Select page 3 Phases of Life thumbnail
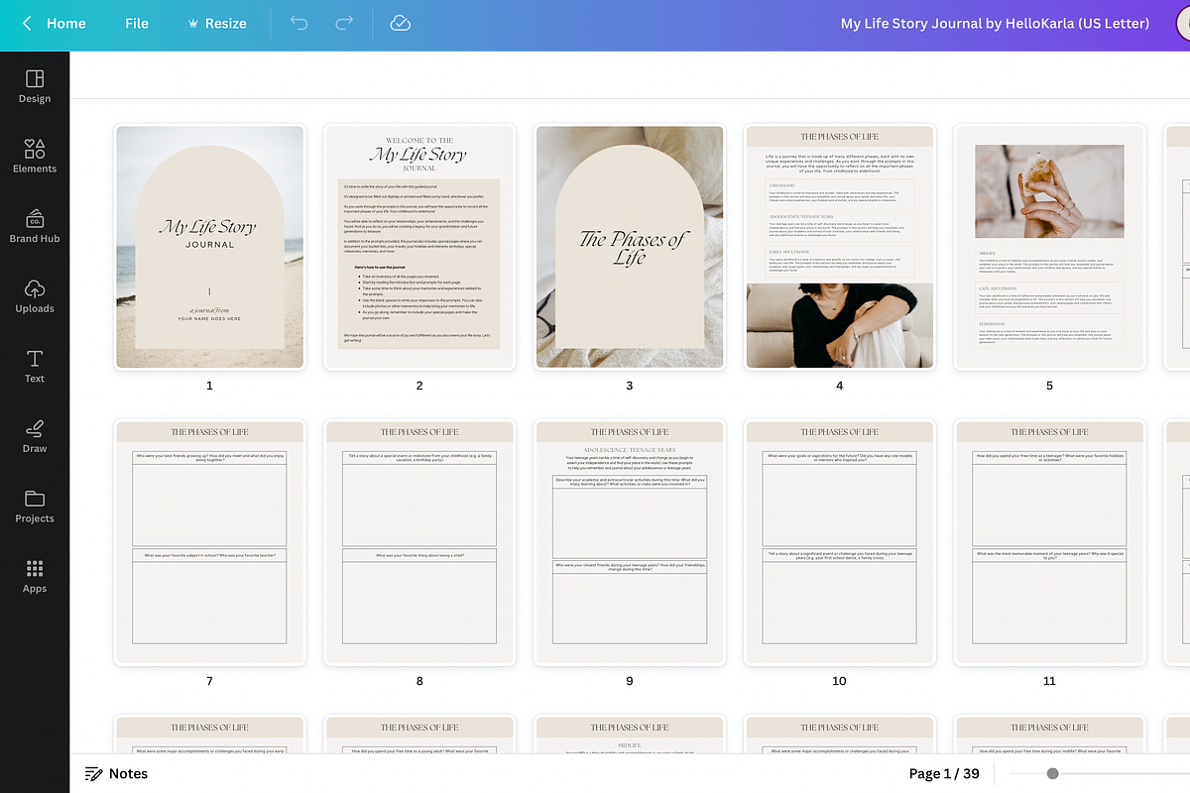Viewport: 1190px width, 793px height. coord(629,247)
